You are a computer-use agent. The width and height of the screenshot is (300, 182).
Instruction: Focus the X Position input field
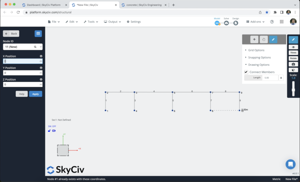[22, 61]
